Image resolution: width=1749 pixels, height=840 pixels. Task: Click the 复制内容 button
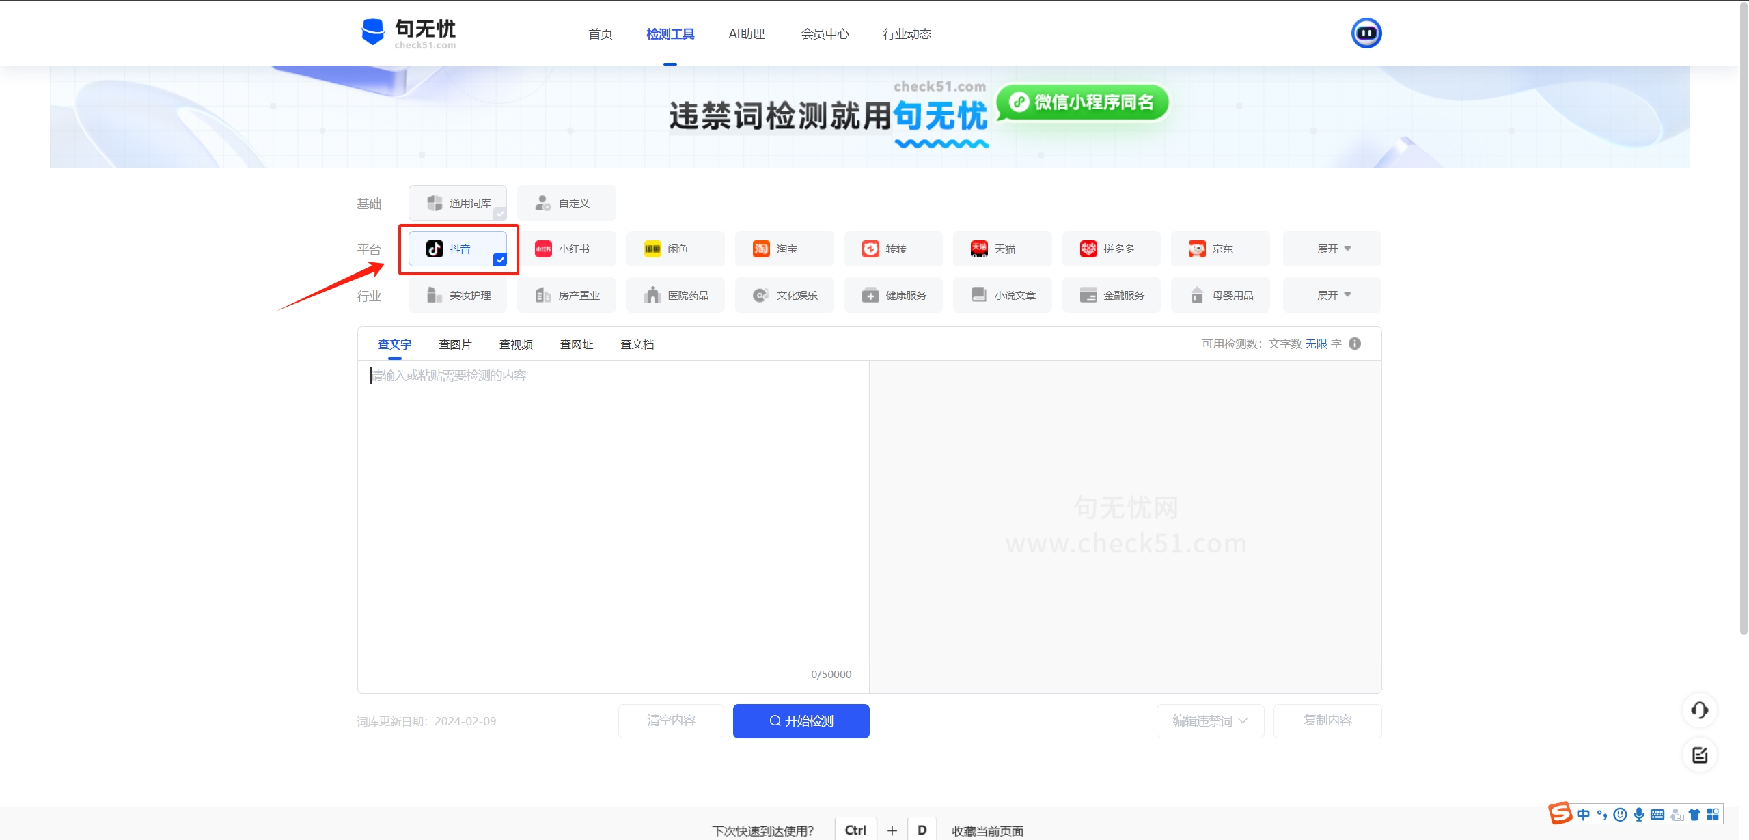(x=1327, y=720)
